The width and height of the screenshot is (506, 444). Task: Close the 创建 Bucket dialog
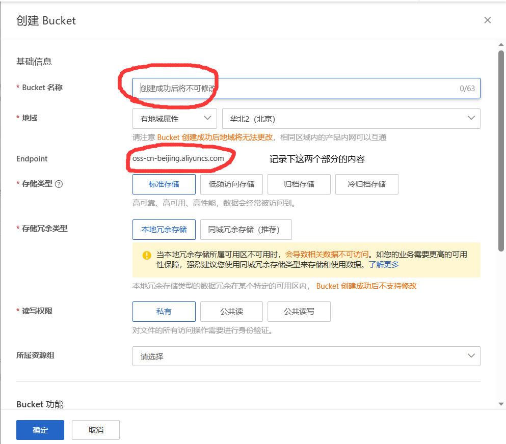[x=487, y=20]
